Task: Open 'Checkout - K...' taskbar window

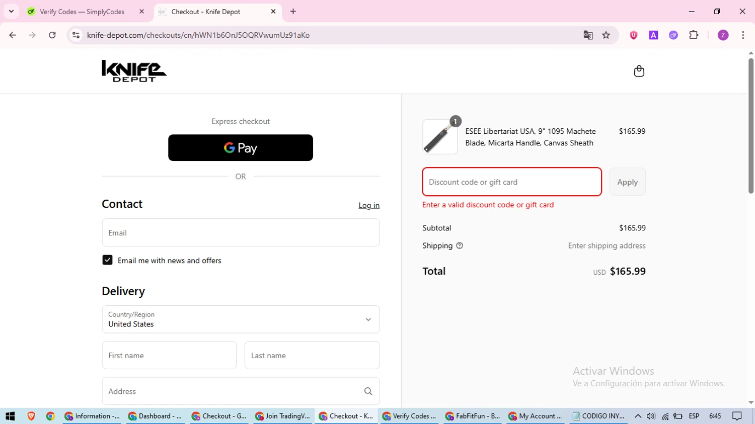Action: tap(346, 416)
